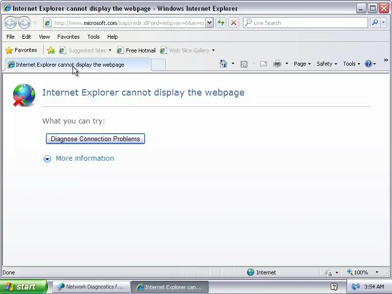Click the green Refresh arrows icon
This screenshot has width=392, height=294.
pos(221,23)
